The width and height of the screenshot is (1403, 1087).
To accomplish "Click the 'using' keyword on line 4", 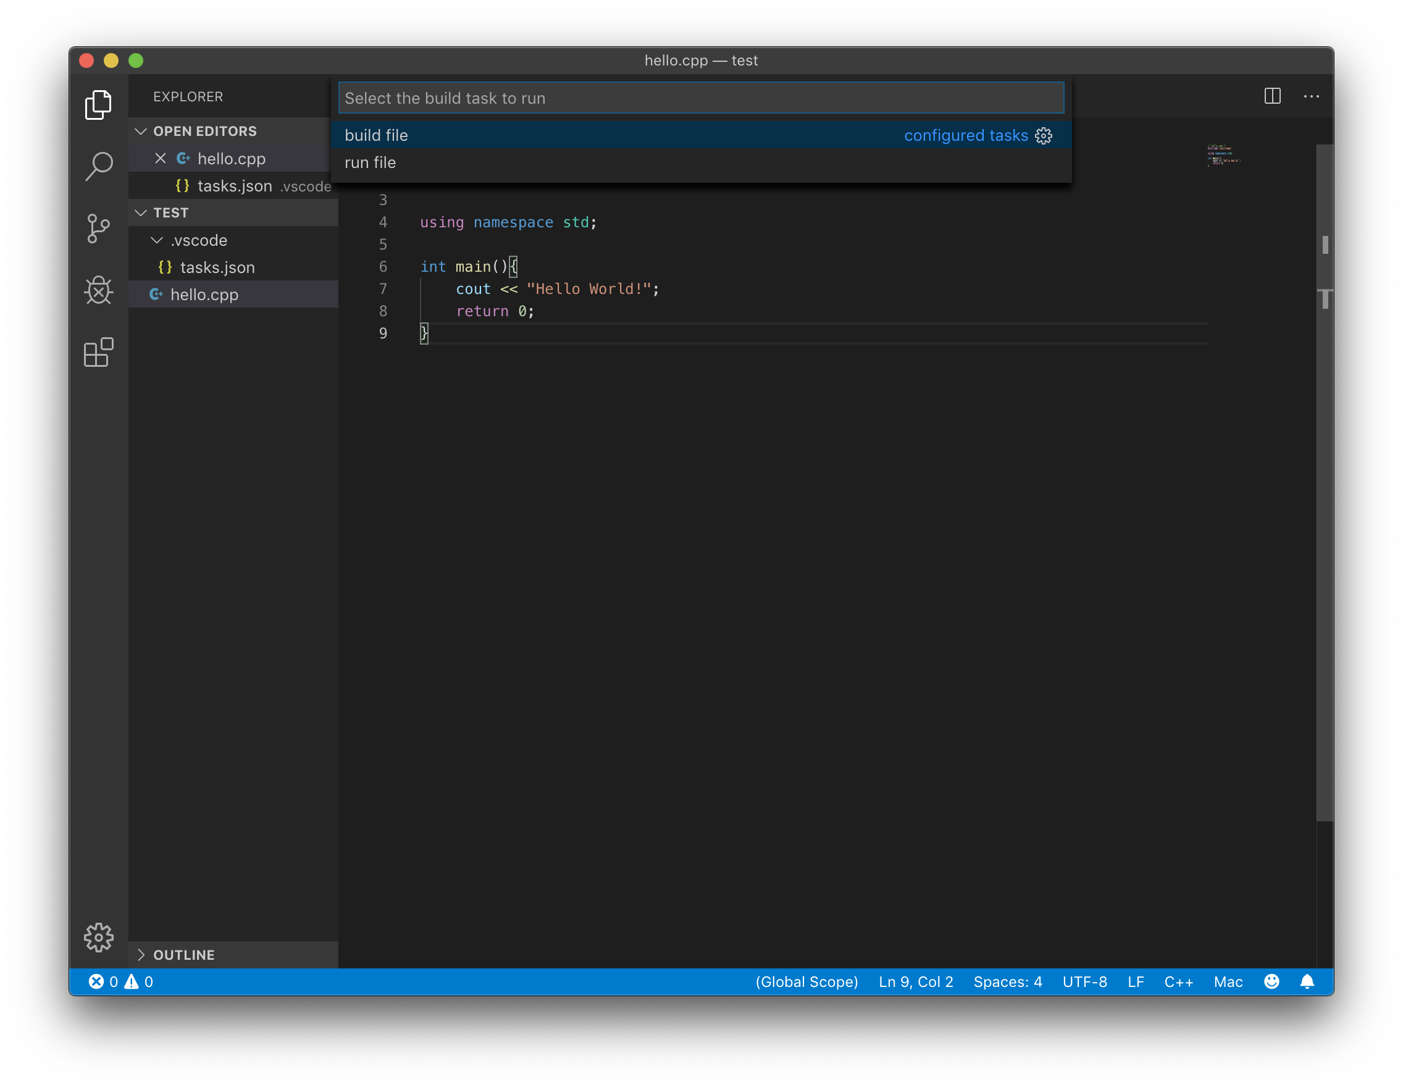I will pyautogui.click(x=442, y=222).
